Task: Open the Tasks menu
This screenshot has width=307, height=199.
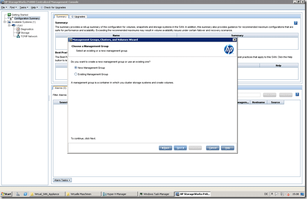Action: pos(24,8)
